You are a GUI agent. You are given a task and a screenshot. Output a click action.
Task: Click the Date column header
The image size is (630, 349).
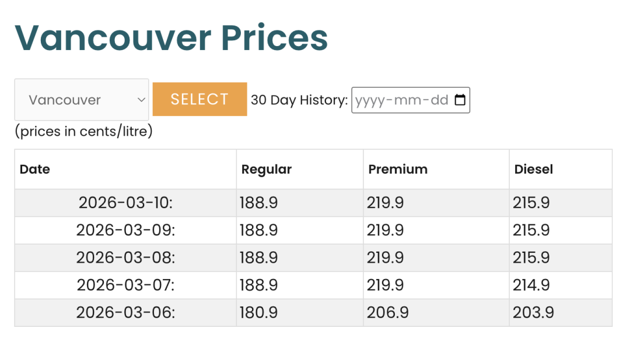pyautogui.click(x=35, y=170)
